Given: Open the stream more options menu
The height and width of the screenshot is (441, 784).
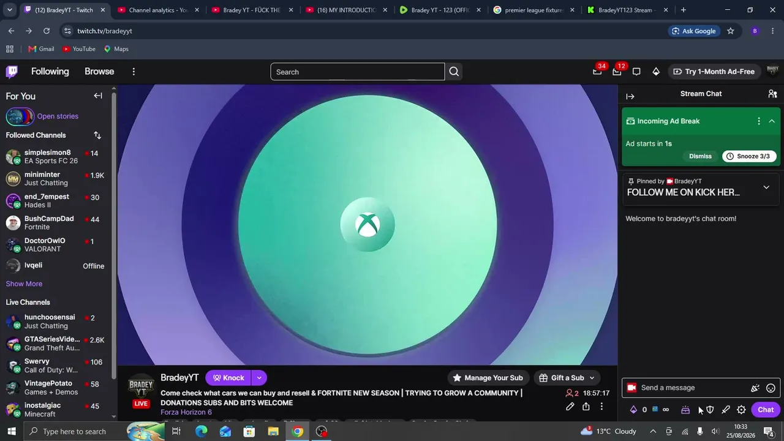Looking at the screenshot, I should point(601,407).
